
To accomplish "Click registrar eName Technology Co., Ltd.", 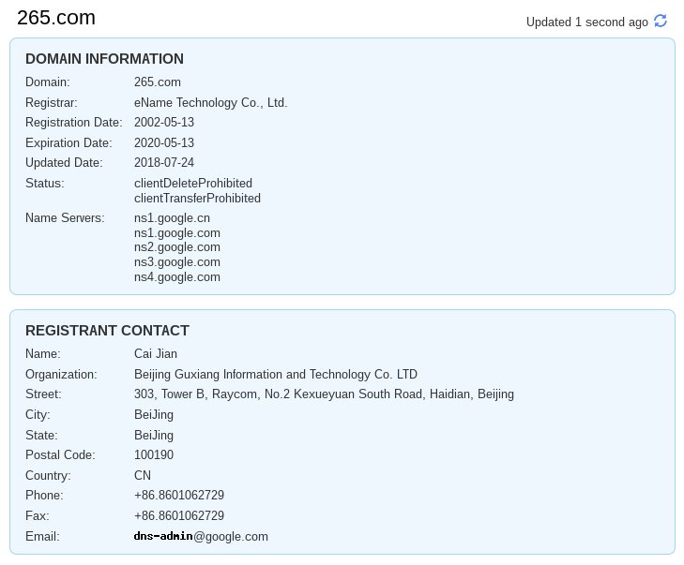I will point(211,102).
